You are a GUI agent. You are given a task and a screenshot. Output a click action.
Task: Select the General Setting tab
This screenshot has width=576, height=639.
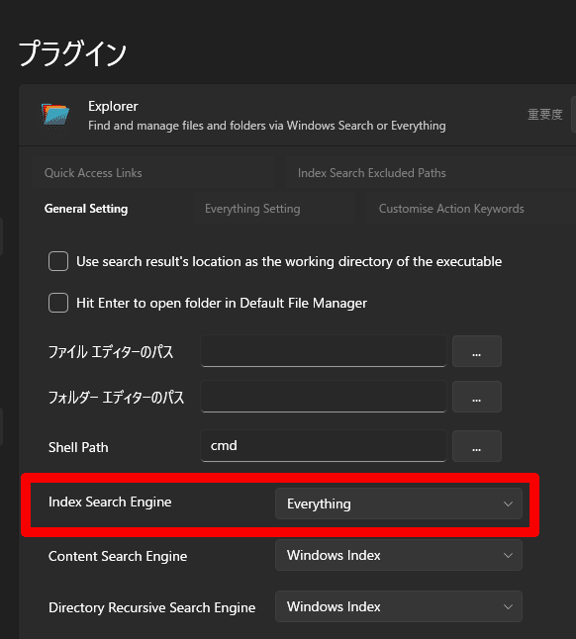(x=86, y=209)
